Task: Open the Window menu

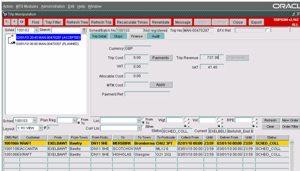Action: 95,6
